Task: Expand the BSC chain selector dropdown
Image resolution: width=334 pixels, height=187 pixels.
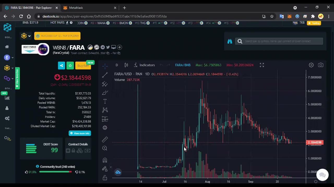Action: pos(26,36)
